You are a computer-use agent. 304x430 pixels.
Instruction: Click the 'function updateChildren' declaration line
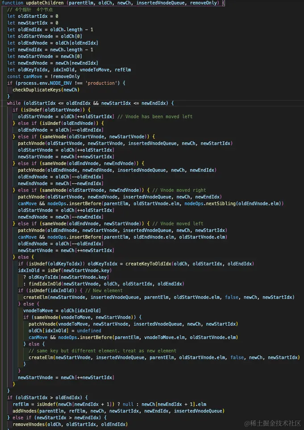[113, 3]
